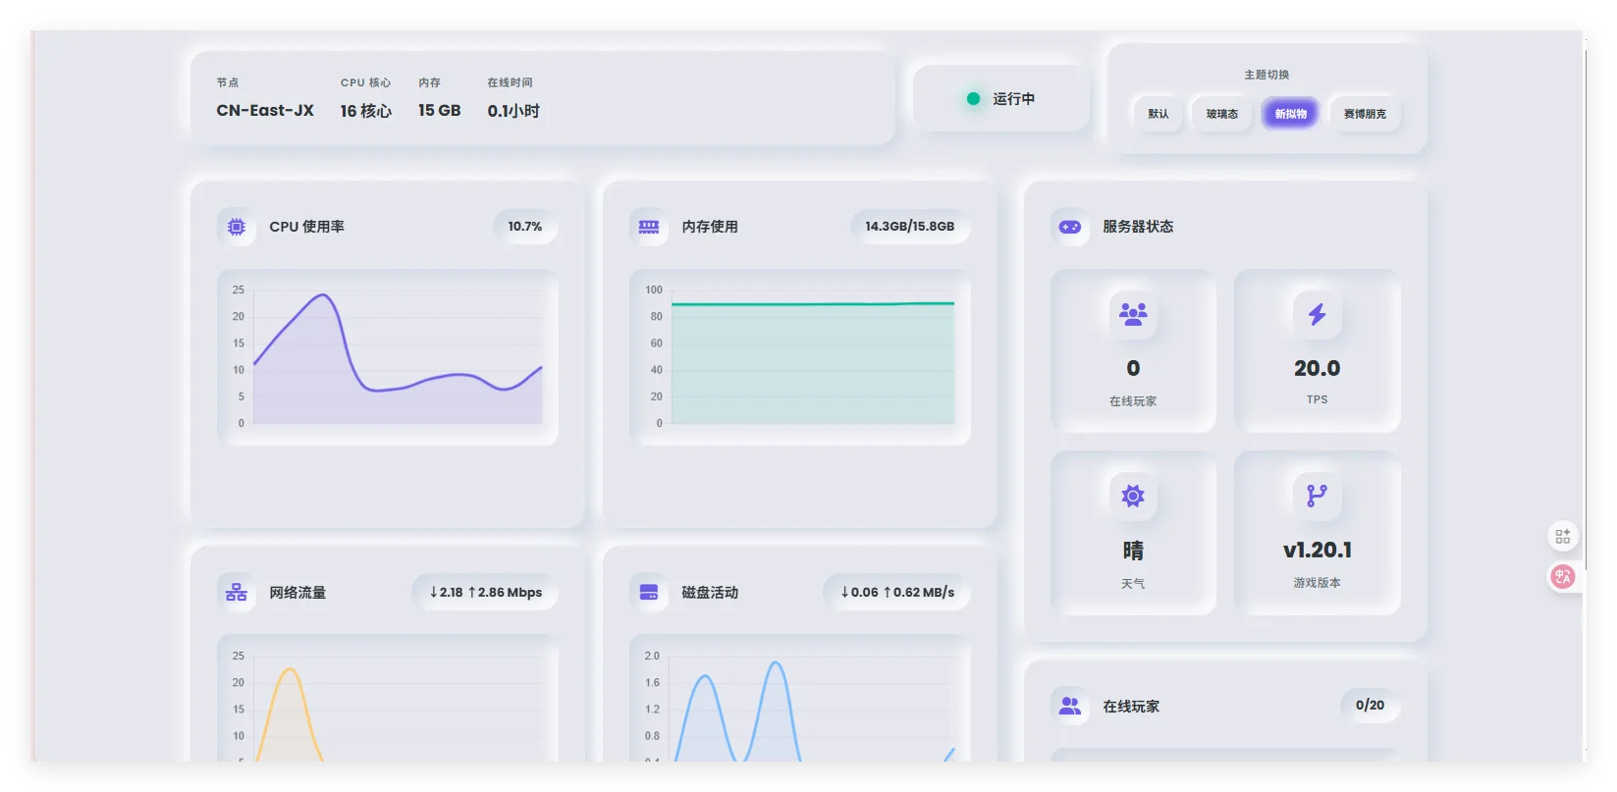
Task: Click the lightning bolt TPS icon
Action: [1317, 314]
